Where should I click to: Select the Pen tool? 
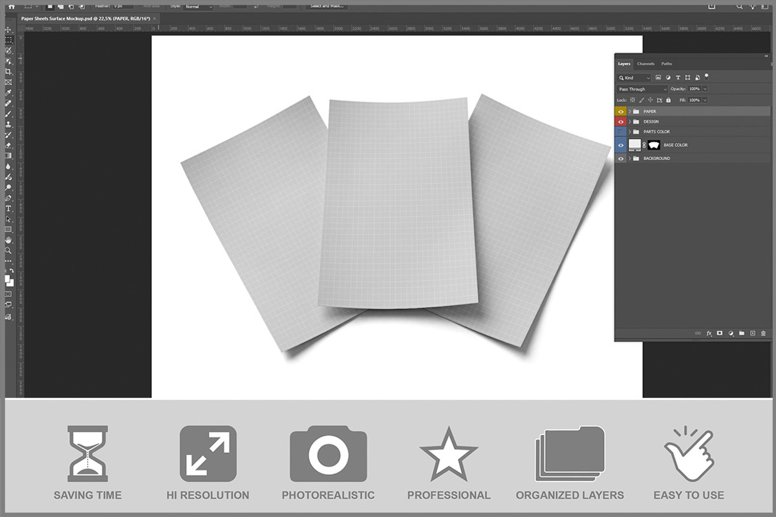(x=8, y=198)
